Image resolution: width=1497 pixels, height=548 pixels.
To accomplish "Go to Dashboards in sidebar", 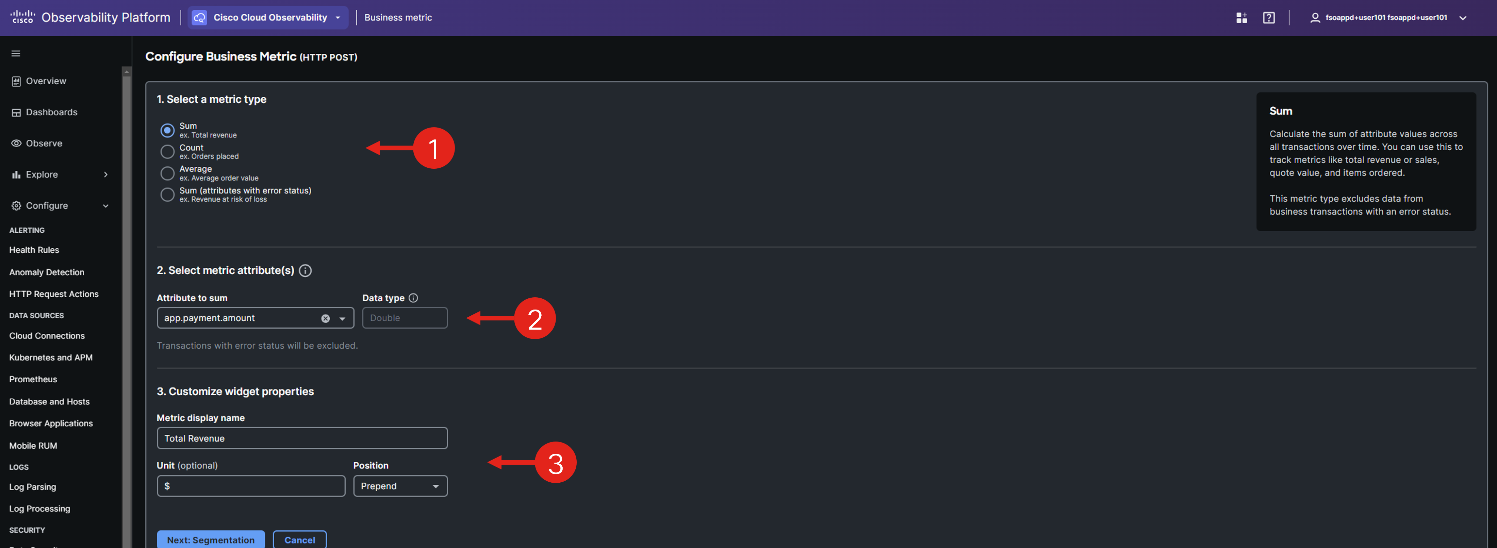I will coord(51,112).
